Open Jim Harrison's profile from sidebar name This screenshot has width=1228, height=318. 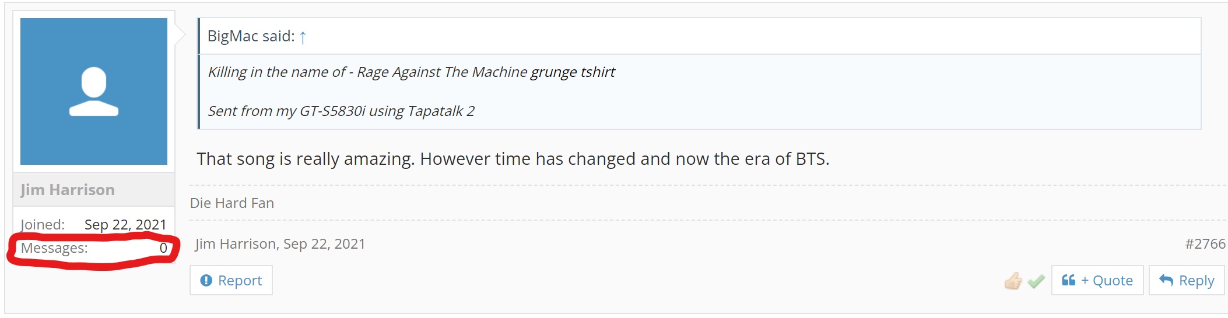(x=68, y=190)
